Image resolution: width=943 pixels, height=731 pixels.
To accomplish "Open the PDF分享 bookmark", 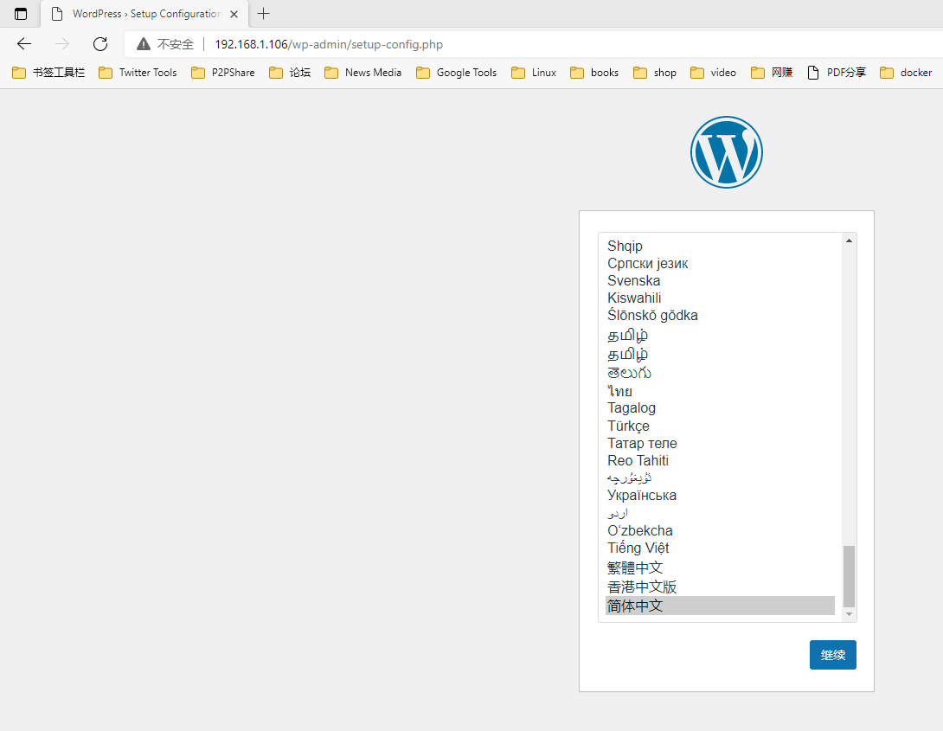I will [837, 73].
